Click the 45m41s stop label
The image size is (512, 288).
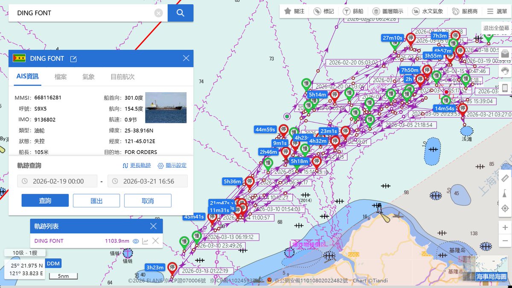point(194,217)
